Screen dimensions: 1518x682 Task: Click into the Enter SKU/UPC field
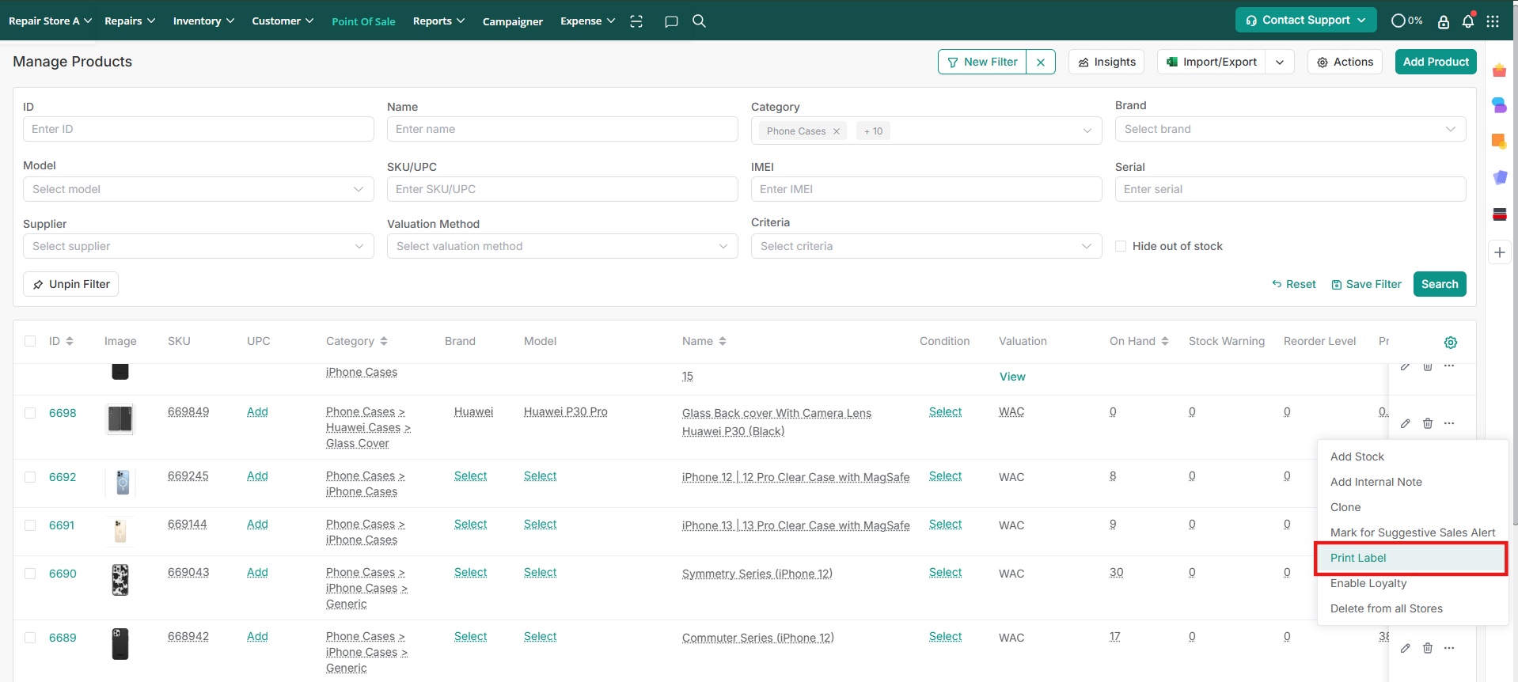pyautogui.click(x=562, y=189)
